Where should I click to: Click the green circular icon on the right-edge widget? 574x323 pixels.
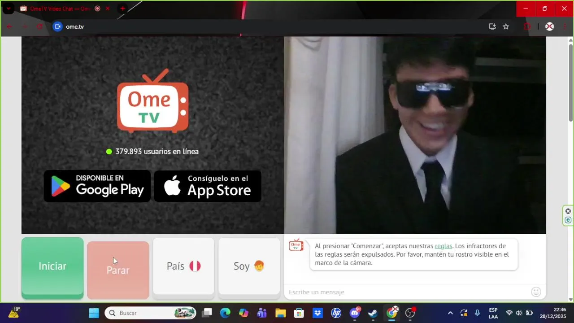click(x=568, y=220)
